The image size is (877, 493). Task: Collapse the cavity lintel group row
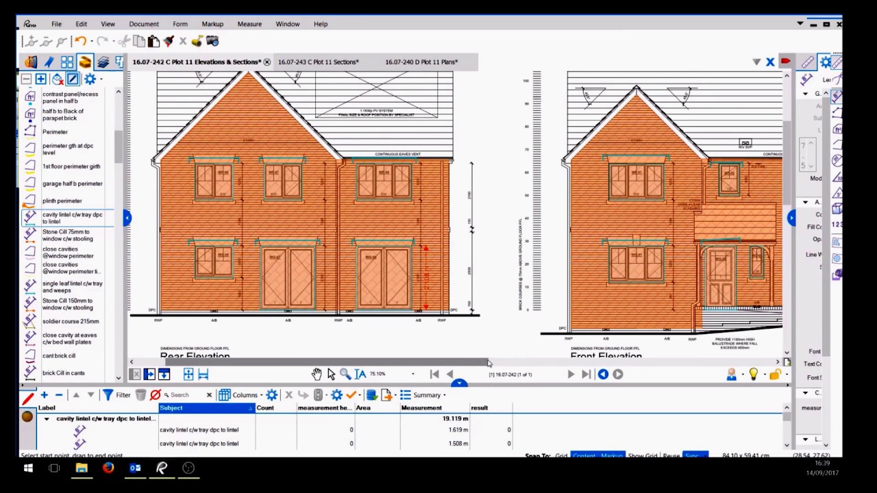[x=47, y=418]
